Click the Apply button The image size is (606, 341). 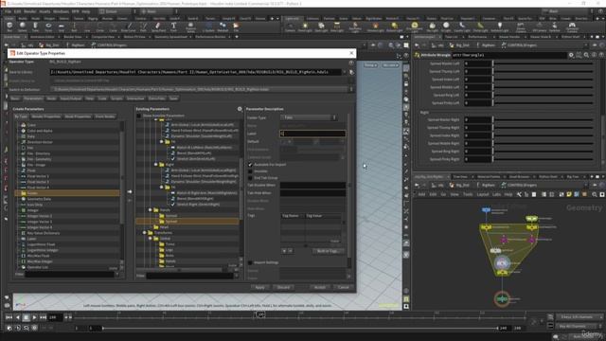click(259, 287)
